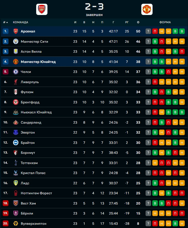This screenshot has height=228, width=188.
Task: Sort standings by the О points column
Action: coord(138,22)
